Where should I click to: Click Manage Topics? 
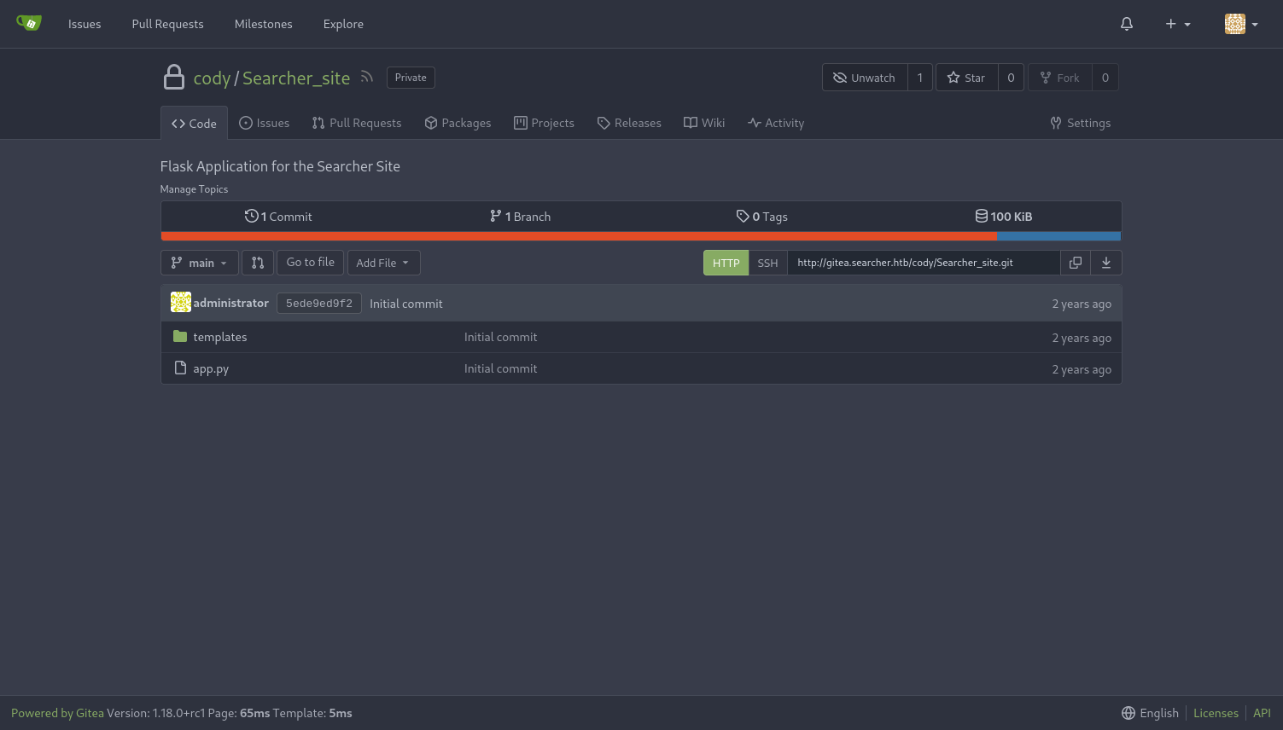click(194, 189)
